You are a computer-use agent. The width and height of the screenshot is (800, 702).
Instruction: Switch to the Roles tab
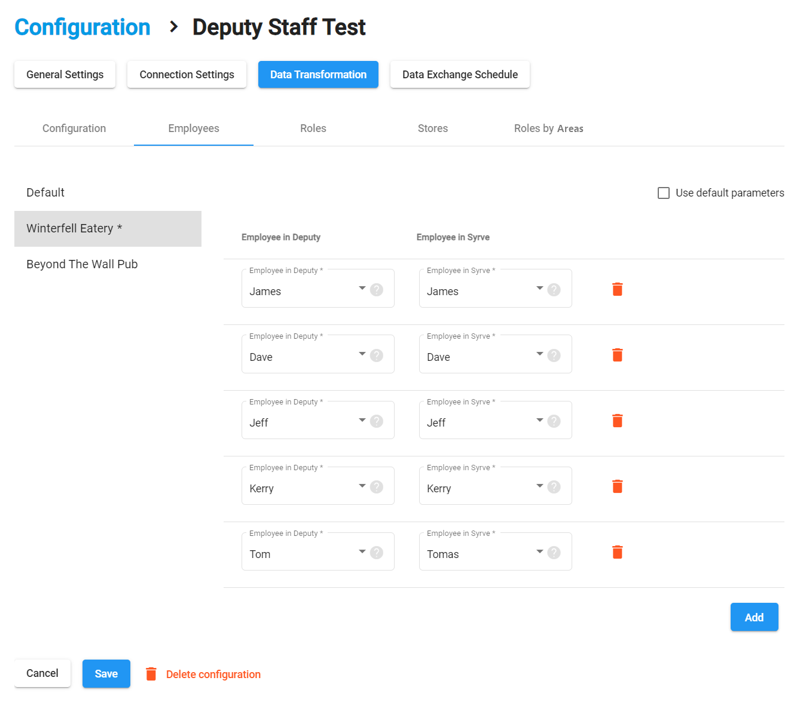[x=313, y=128]
